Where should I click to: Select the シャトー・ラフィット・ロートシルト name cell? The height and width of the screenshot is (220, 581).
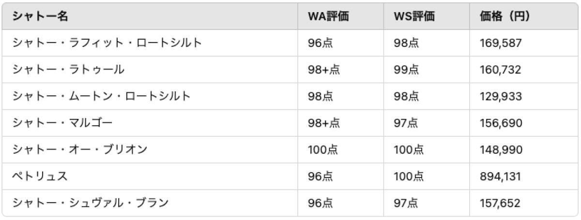pyautogui.click(x=107, y=43)
